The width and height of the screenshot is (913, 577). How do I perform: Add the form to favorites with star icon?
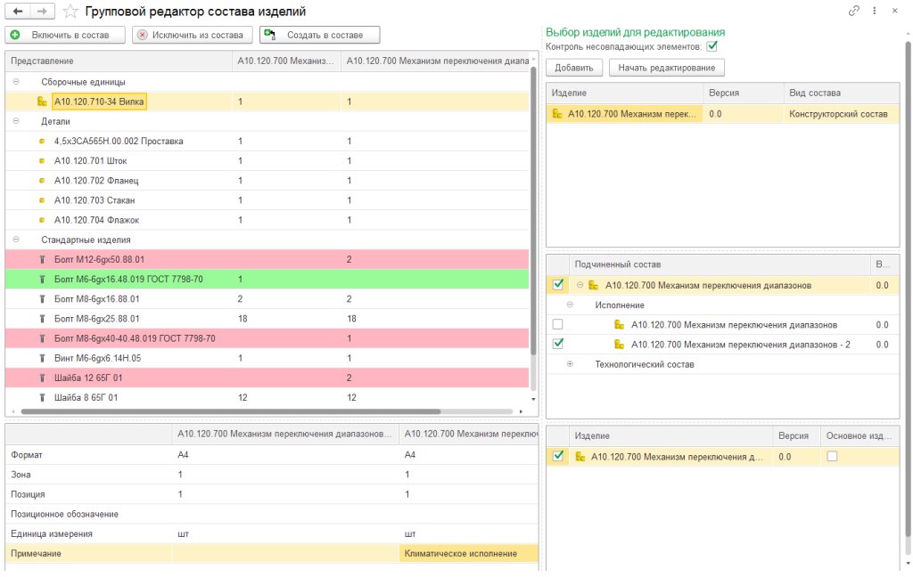(x=70, y=12)
